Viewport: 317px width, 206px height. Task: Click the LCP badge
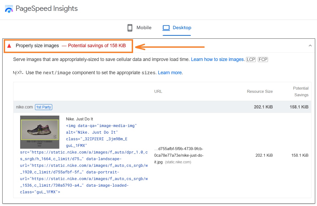tap(251, 59)
